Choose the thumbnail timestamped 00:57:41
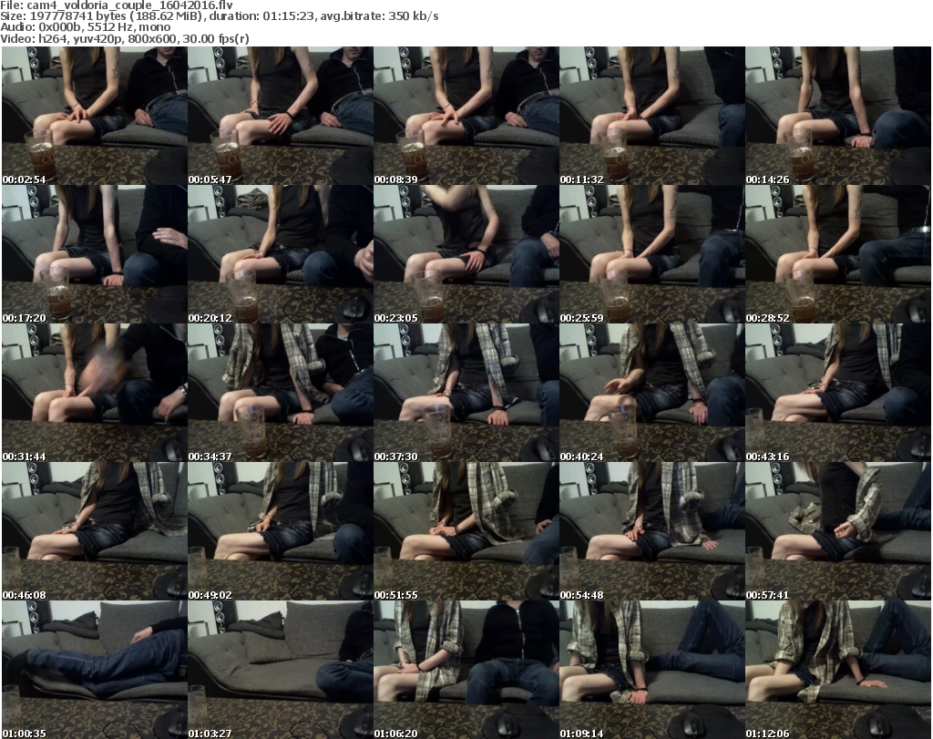This screenshot has width=933, height=739. [x=838, y=531]
